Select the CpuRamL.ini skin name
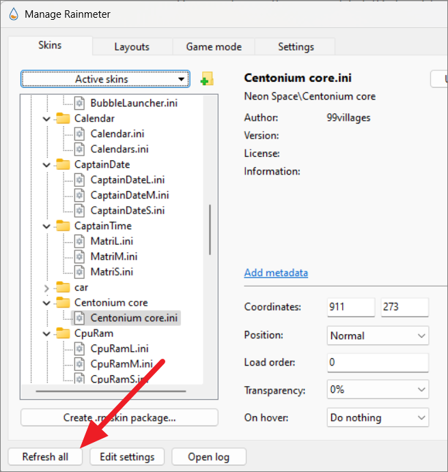448x472 pixels. [x=120, y=349]
